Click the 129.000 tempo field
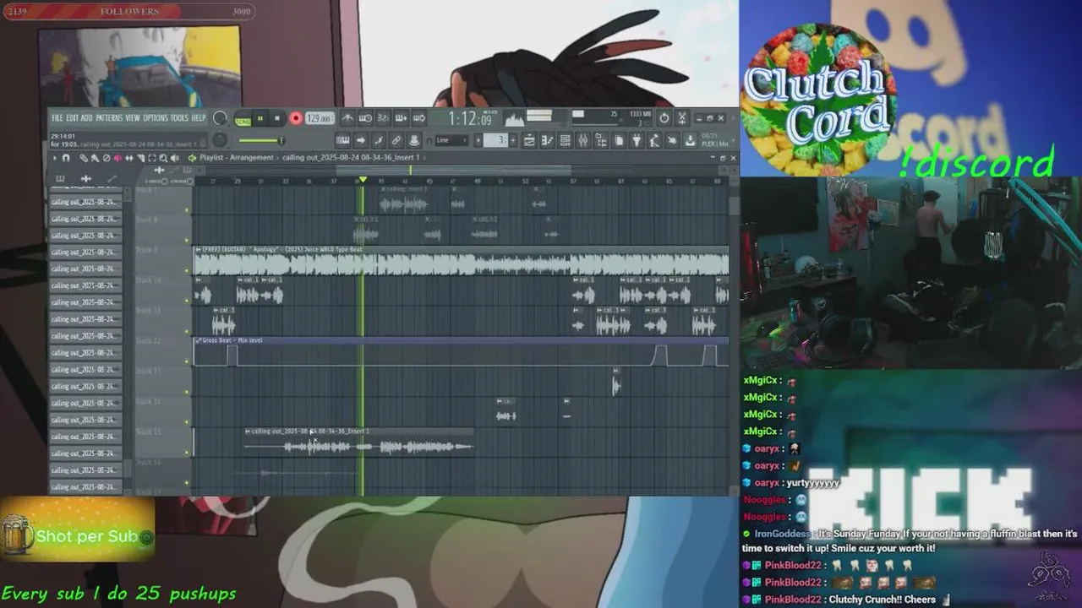Image resolution: width=1082 pixels, height=608 pixels. click(x=320, y=118)
